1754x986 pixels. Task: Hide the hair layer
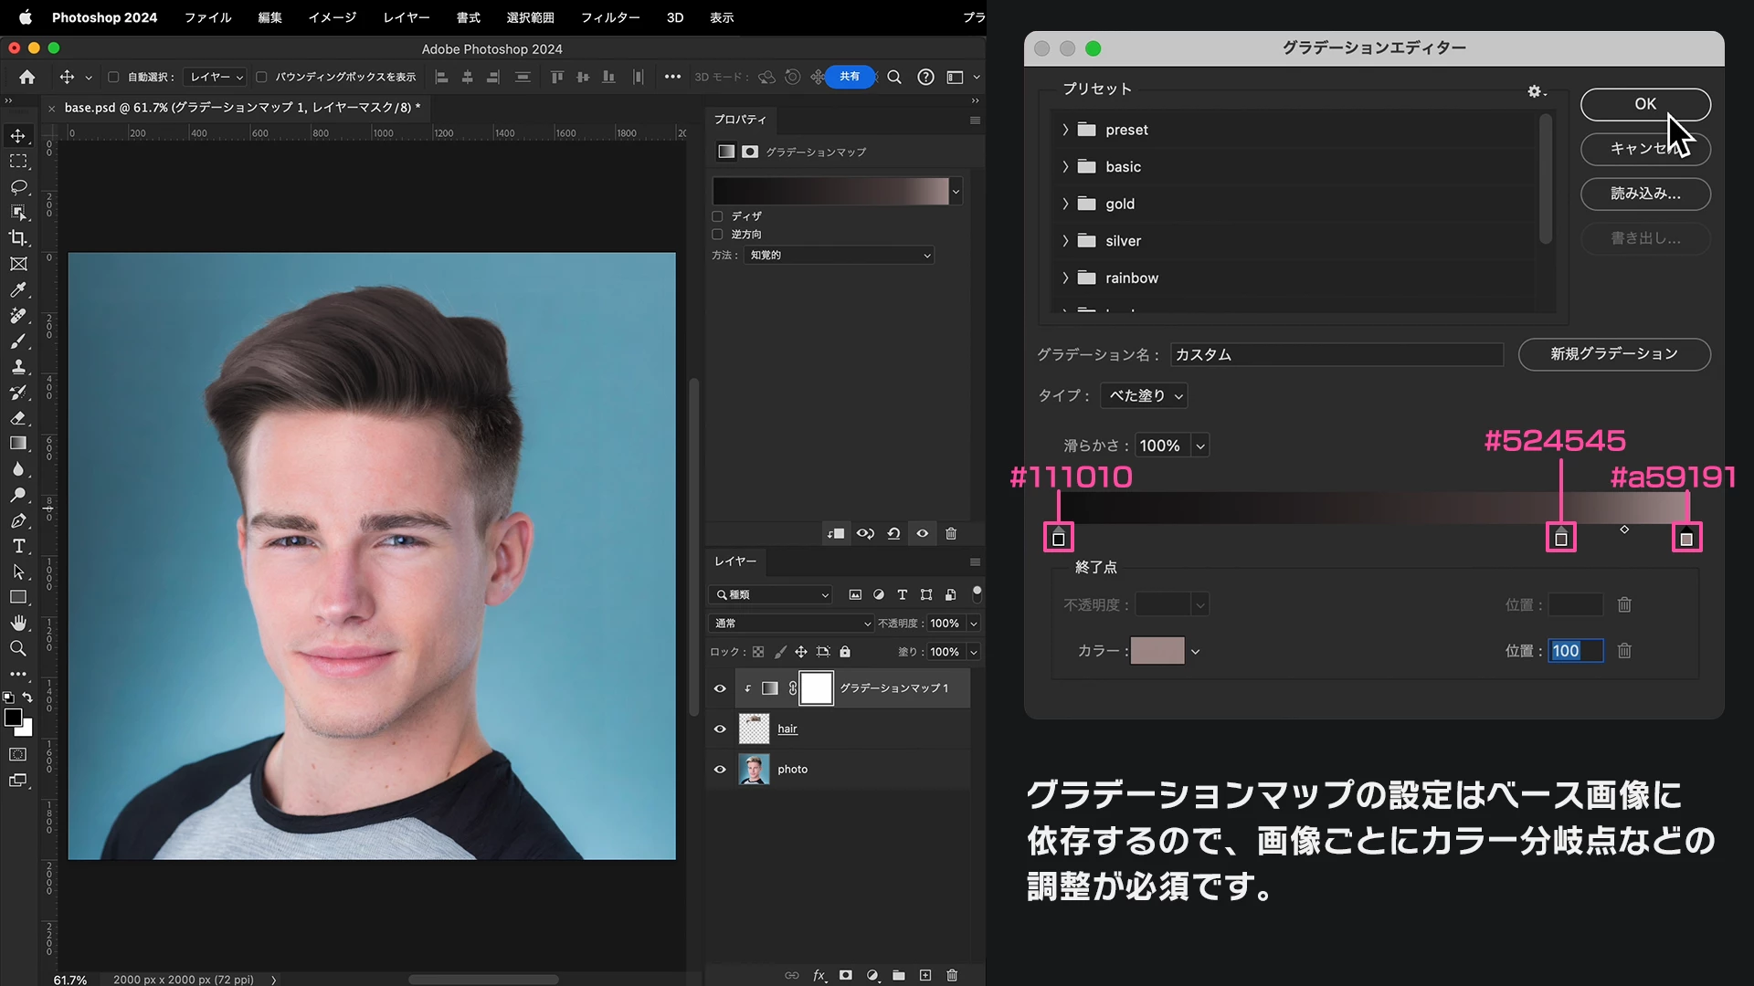point(720,729)
